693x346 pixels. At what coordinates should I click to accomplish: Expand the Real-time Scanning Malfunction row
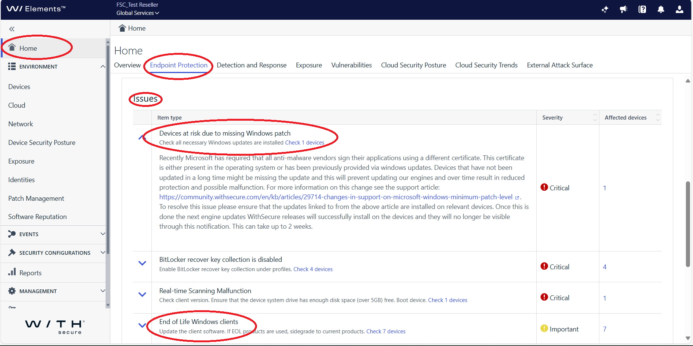(142, 294)
